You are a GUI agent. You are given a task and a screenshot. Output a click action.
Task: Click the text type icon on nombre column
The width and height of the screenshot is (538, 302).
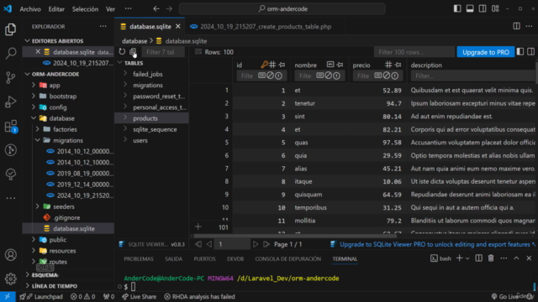[x=330, y=65]
